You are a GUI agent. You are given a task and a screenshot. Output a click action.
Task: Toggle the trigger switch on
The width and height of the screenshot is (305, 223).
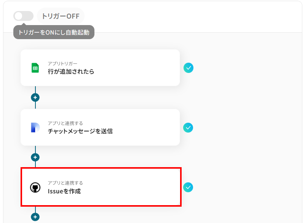click(x=23, y=16)
